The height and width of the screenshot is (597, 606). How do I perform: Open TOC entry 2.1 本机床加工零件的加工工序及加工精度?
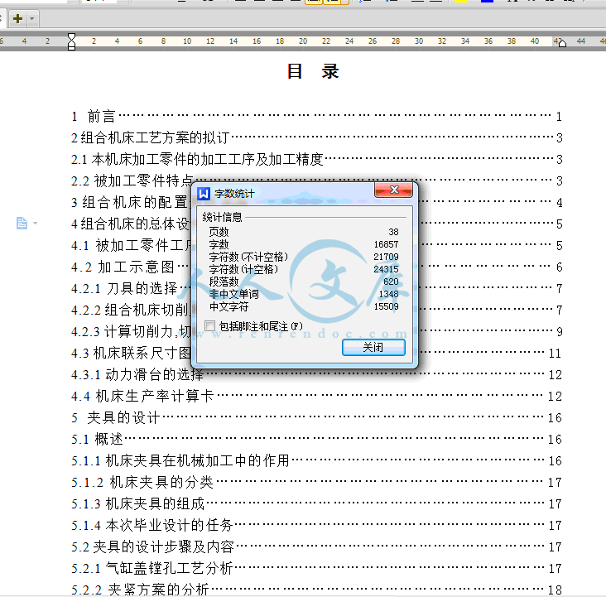pos(316,159)
